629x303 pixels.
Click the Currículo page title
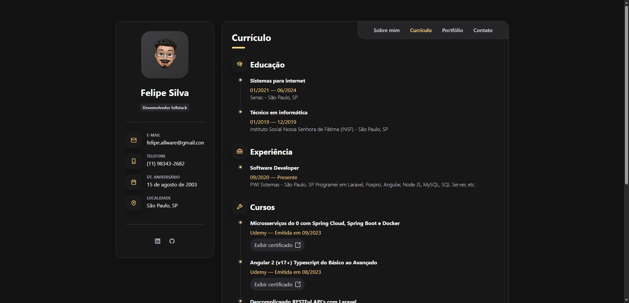tap(251, 38)
